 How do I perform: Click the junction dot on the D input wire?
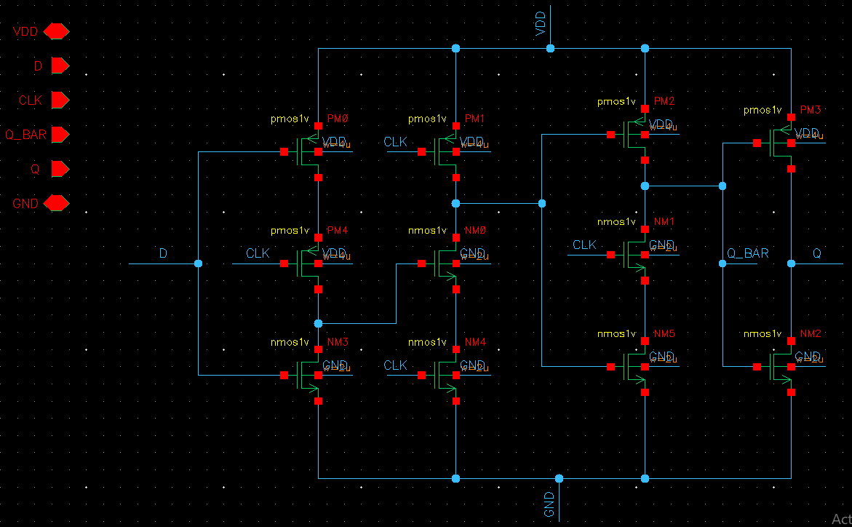(x=199, y=263)
